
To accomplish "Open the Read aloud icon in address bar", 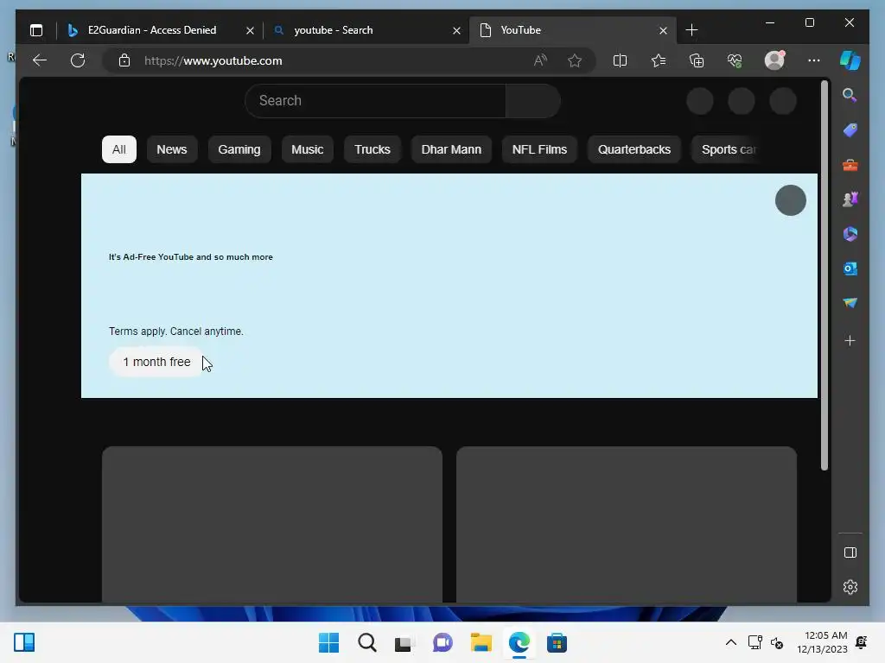I will click(x=540, y=60).
